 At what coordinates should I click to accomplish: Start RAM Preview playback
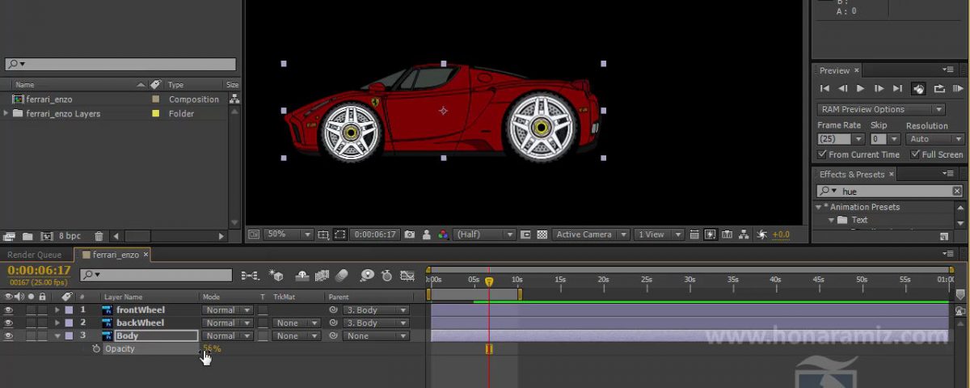(x=958, y=89)
